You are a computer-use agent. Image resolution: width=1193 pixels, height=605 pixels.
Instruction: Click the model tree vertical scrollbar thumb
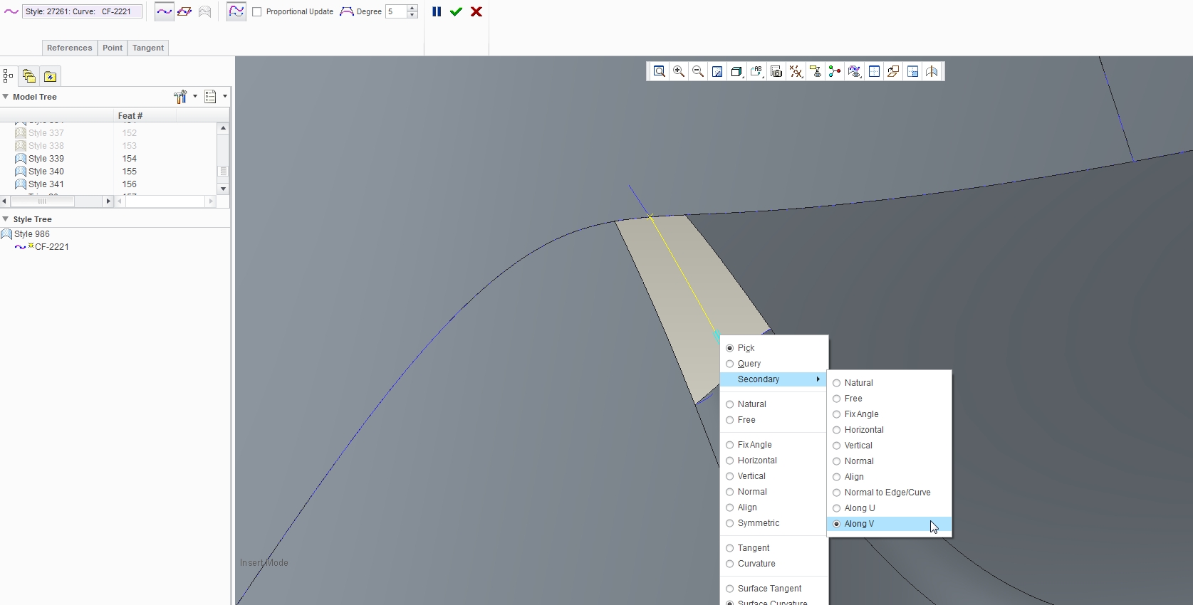(223, 172)
